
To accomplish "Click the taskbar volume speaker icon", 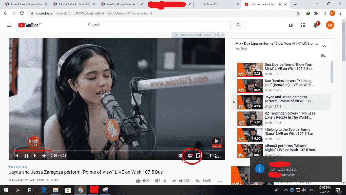I will point(304,190).
